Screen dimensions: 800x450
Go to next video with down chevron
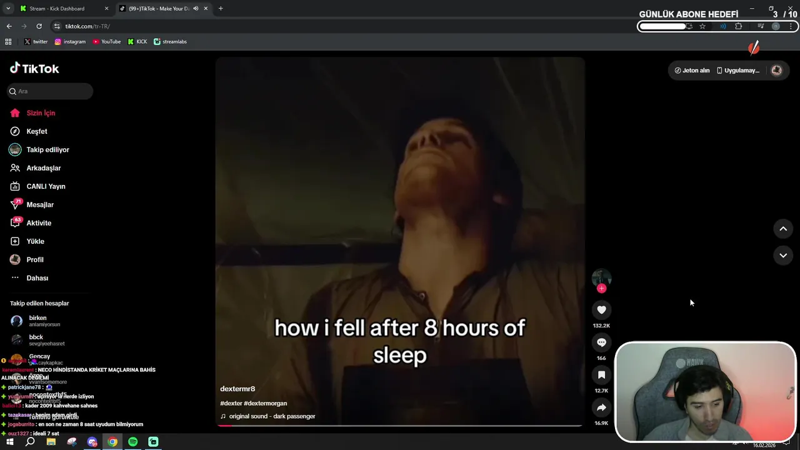[x=783, y=255]
